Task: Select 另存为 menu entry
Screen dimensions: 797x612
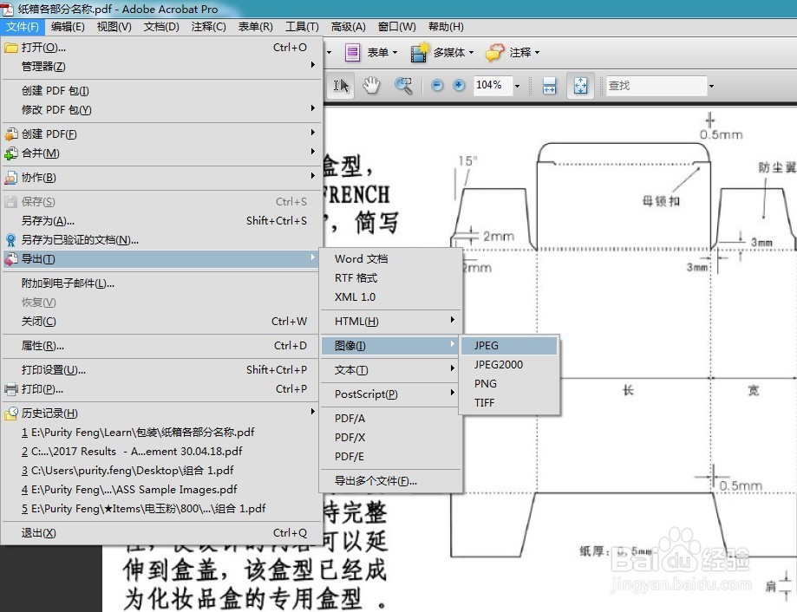Action: (x=163, y=221)
